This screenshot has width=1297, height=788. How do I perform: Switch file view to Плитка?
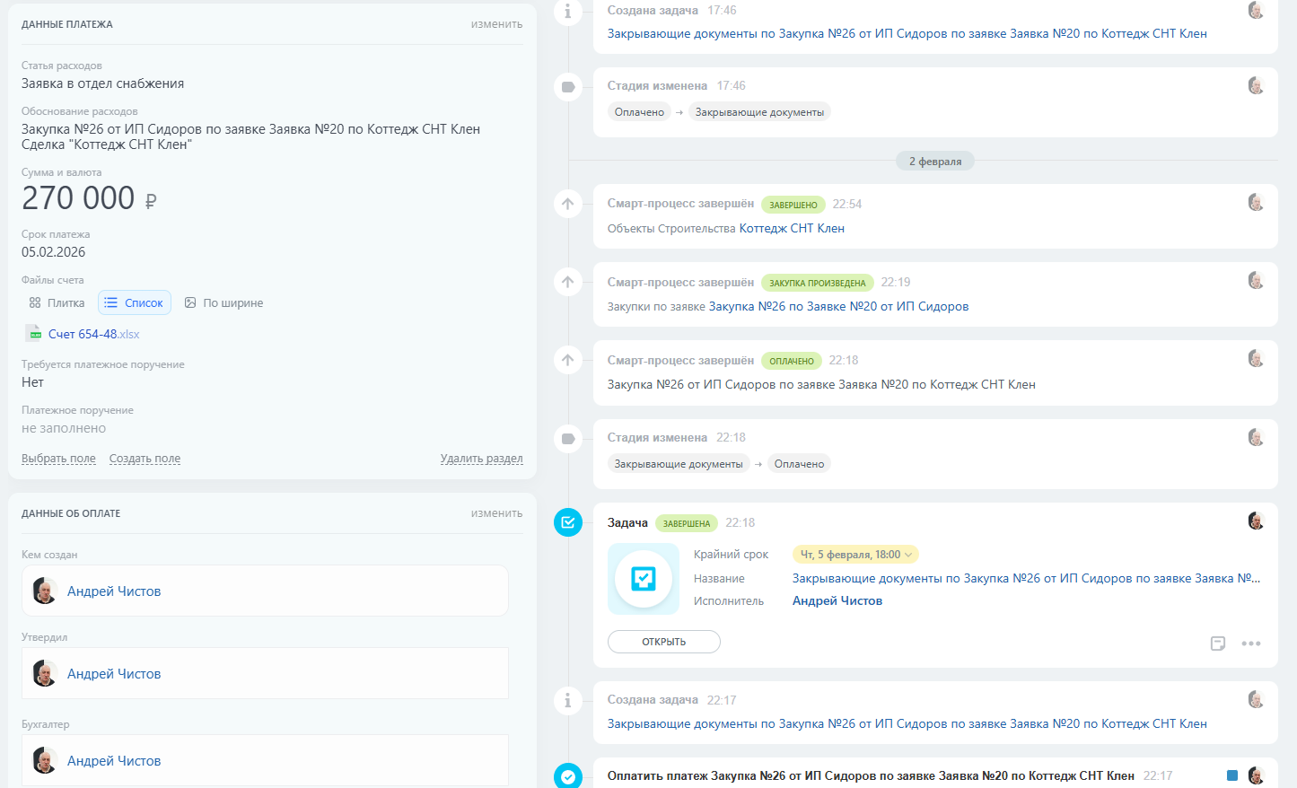[x=57, y=303]
